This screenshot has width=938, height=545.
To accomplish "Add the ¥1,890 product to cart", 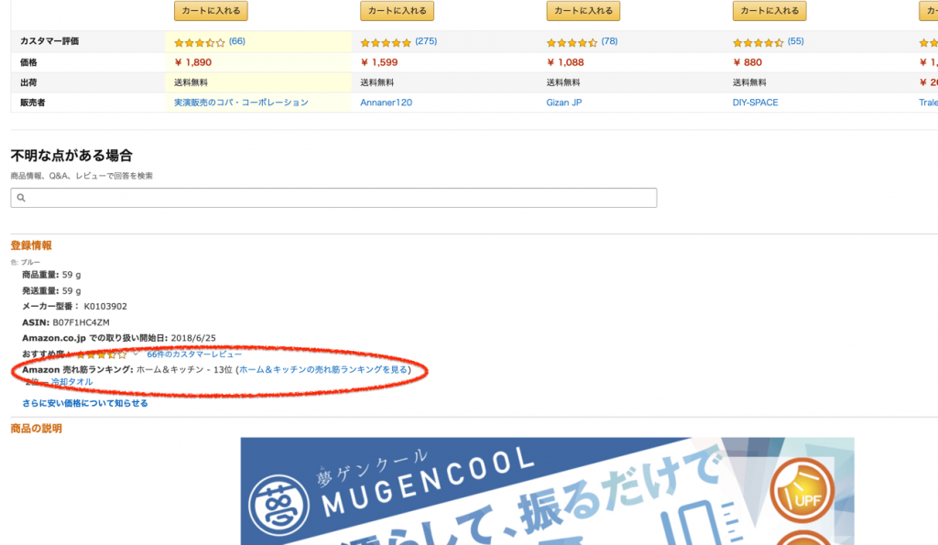I will pyautogui.click(x=211, y=11).
